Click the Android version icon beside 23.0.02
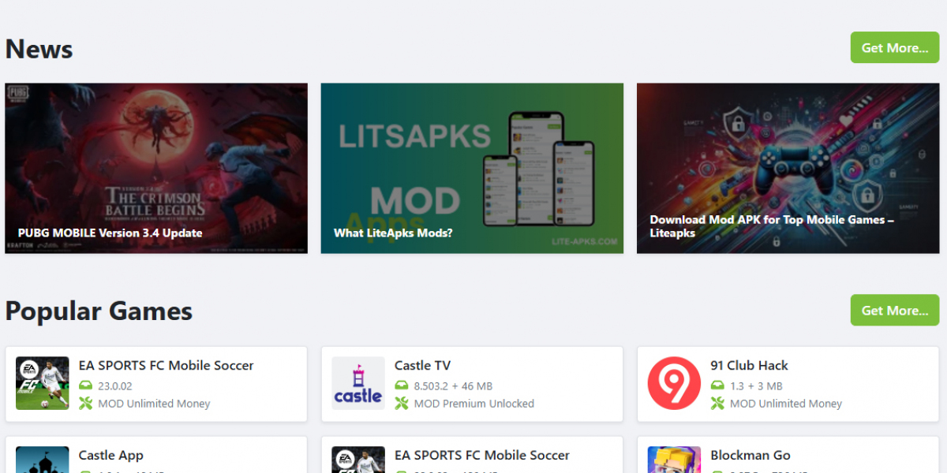Image resolution: width=947 pixels, height=473 pixels. click(x=86, y=386)
